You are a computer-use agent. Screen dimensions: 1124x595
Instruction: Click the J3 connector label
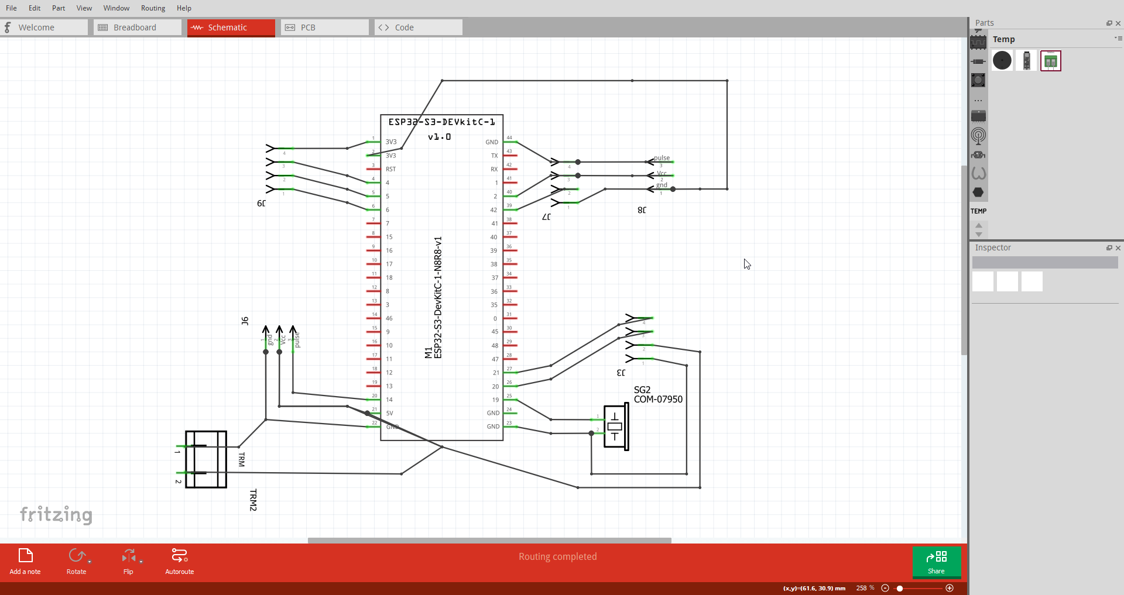(621, 373)
